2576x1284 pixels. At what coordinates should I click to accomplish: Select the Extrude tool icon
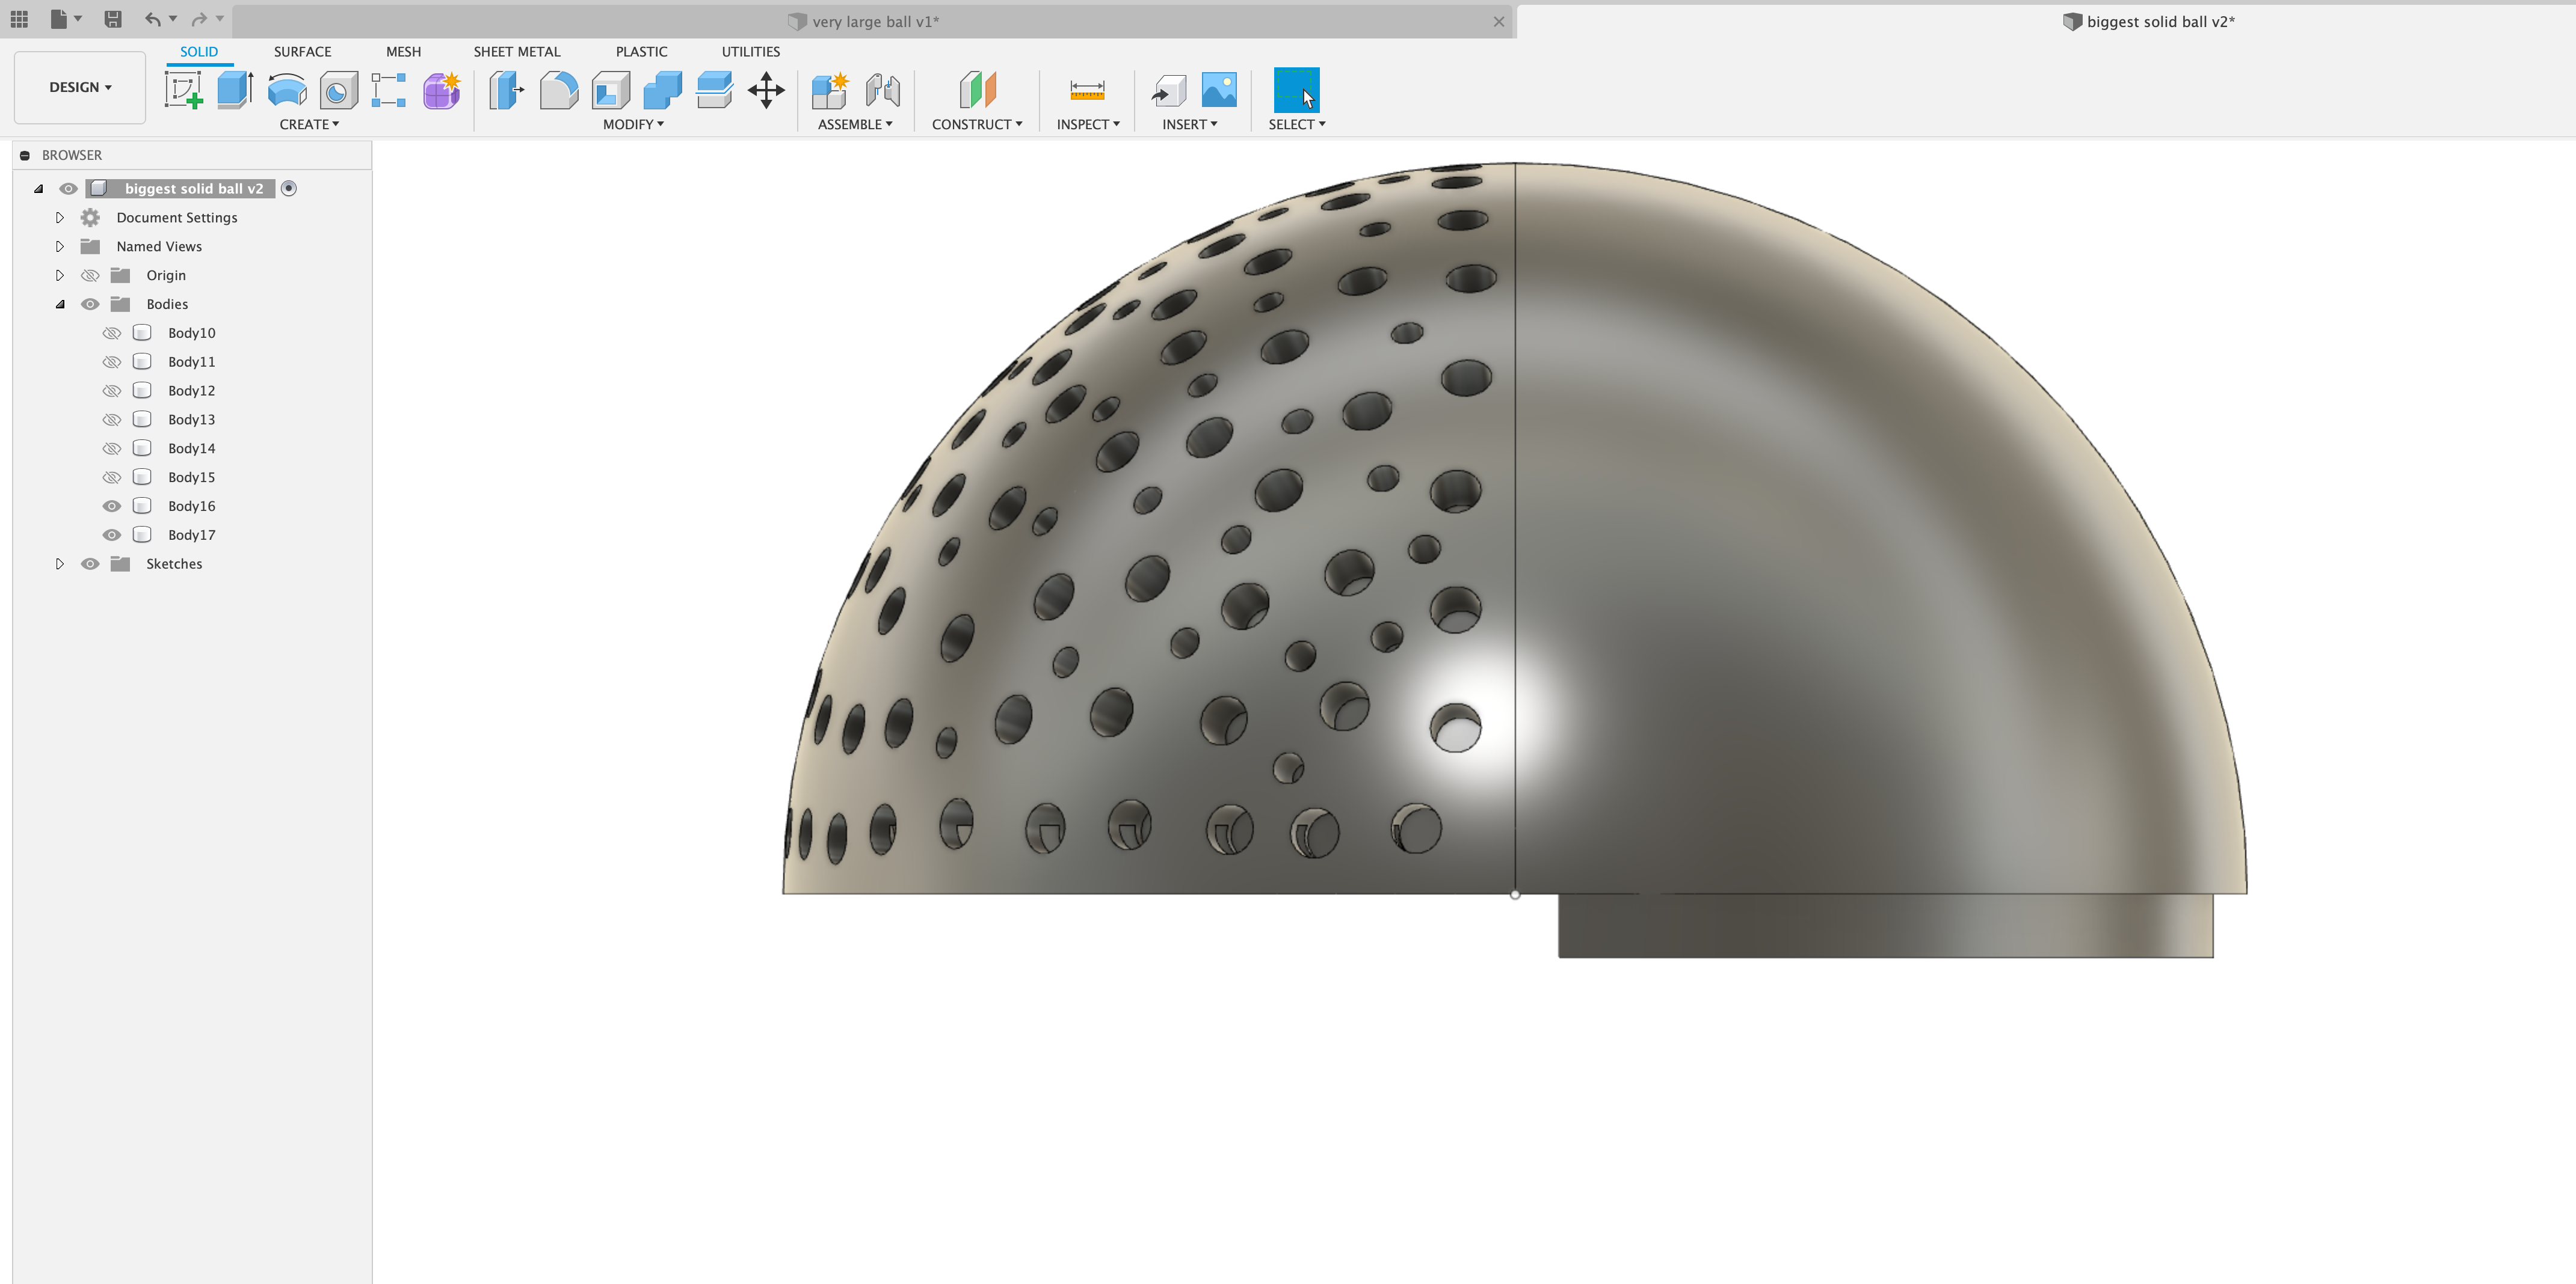click(x=235, y=90)
